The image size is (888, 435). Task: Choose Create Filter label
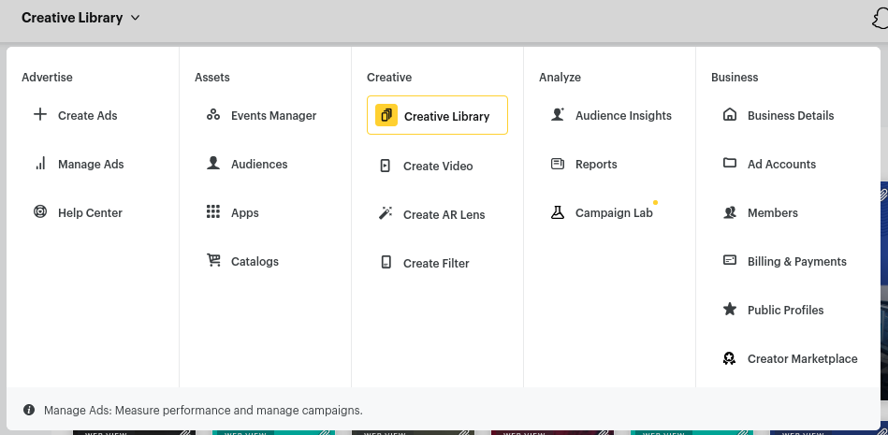[436, 264]
